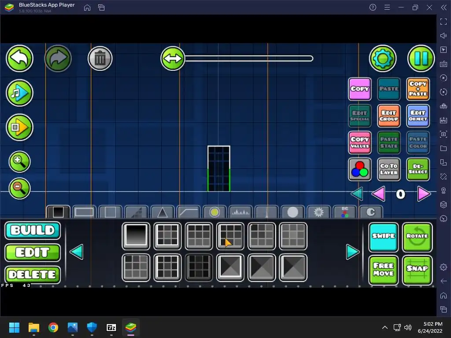Select the selected block in the level
Viewport: 451px width, 338px height.
218,169
